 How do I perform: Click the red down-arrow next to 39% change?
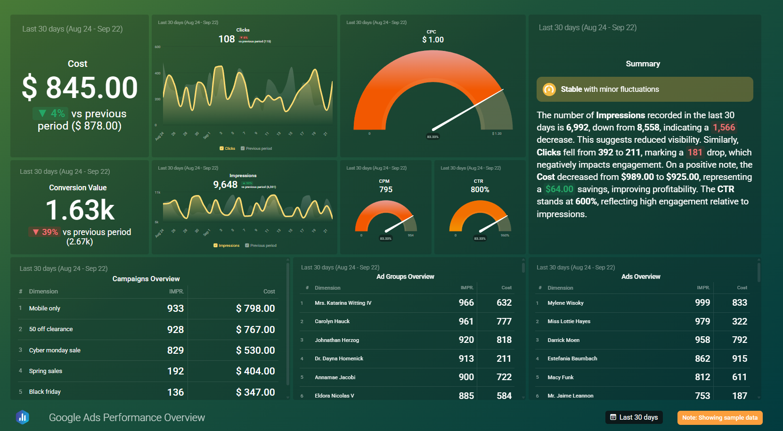click(36, 232)
